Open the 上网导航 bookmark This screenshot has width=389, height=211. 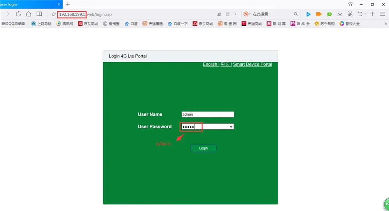click(x=41, y=24)
